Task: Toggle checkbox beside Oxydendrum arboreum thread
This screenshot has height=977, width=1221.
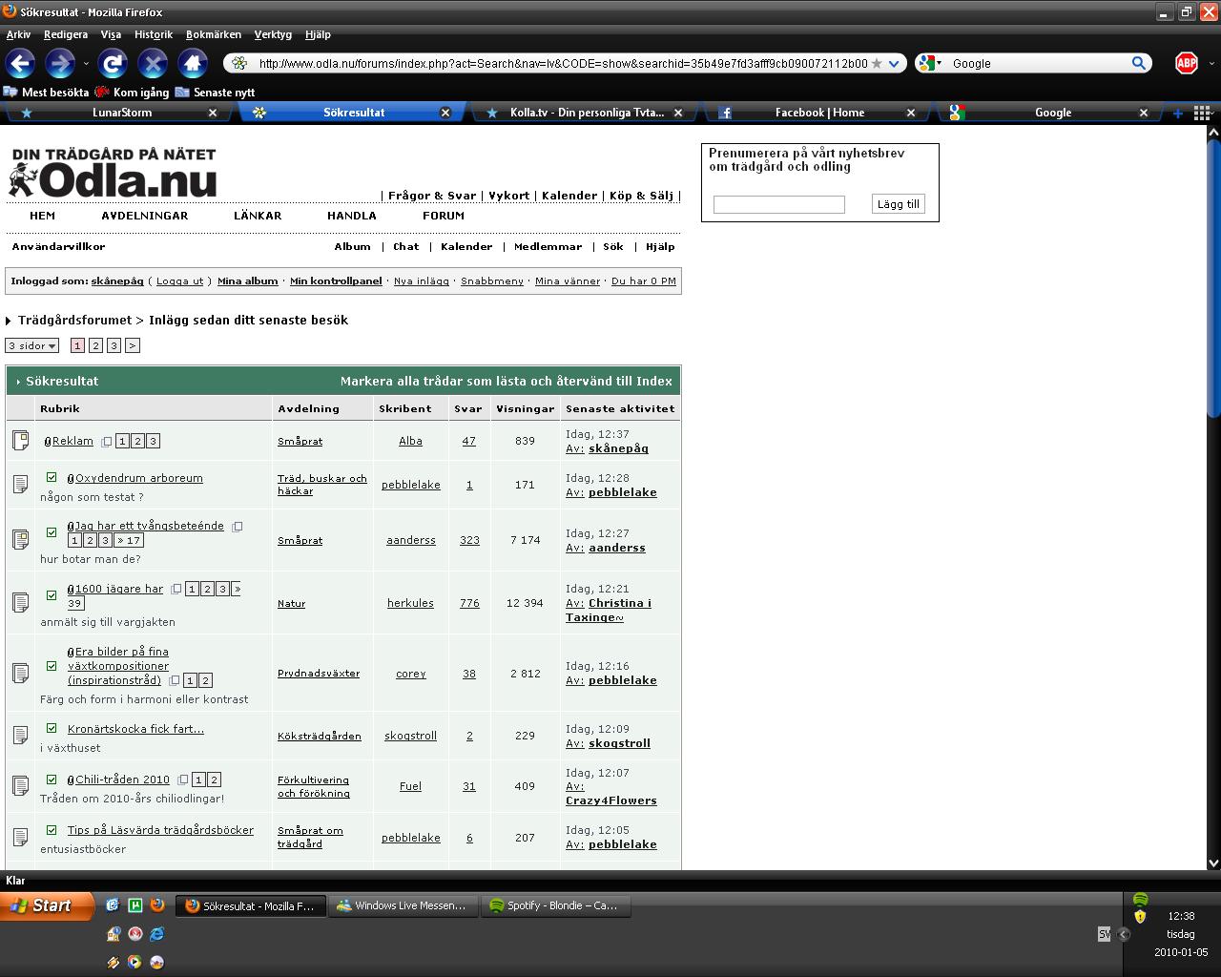Action: point(52,478)
